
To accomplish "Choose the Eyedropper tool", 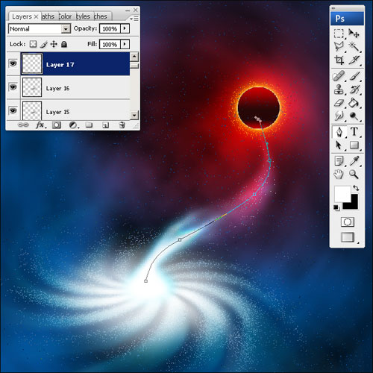I will point(354,161).
